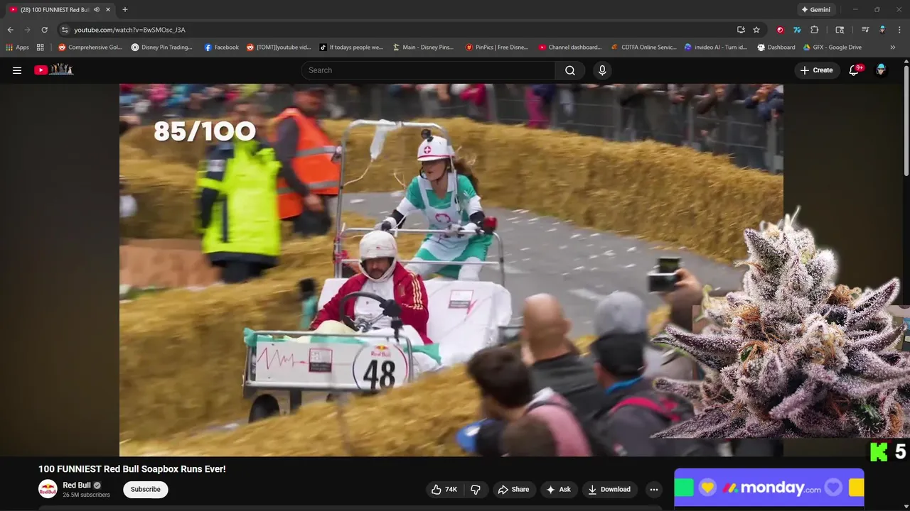
Task: Open more actions three-dot button
Action: pos(654,489)
